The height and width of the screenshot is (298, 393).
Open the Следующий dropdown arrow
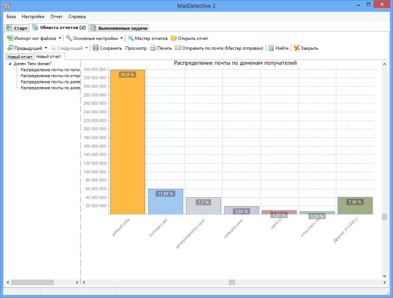click(86, 48)
